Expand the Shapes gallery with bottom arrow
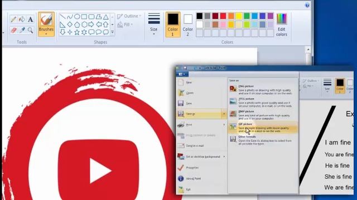Screen dimensions: 357x200 113,32
